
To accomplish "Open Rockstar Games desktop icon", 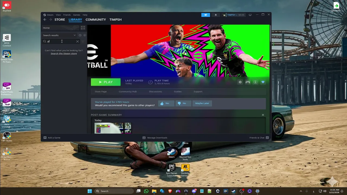I will point(185,170).
